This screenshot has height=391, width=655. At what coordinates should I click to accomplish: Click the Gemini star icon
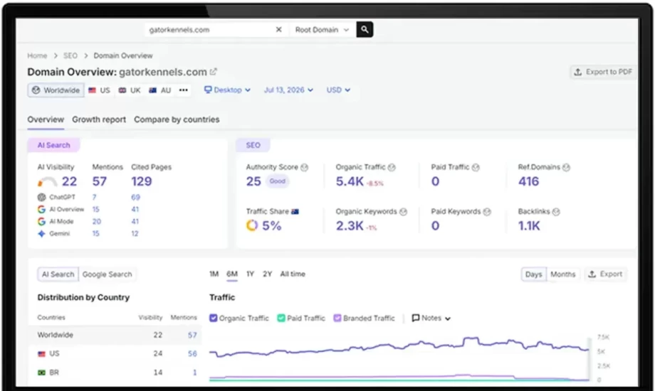[x=41, y=234]
